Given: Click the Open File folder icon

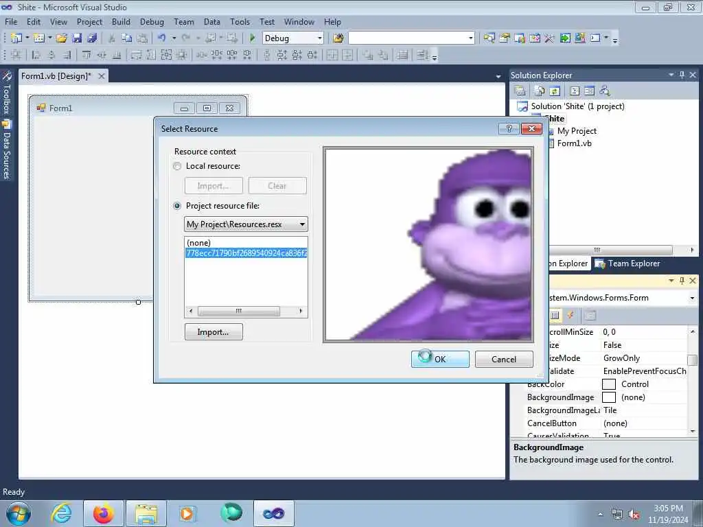Looking at the screenshot, I should coord(61,38).
